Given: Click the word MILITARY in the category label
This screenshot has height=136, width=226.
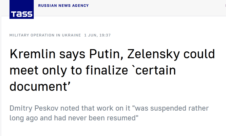Looking at the screenshot, I should pos(19,35).
